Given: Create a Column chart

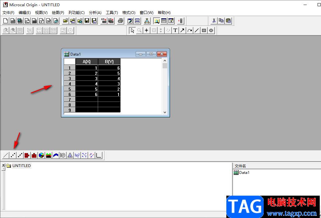Looking at the screenshot, I should click(34, 156).
